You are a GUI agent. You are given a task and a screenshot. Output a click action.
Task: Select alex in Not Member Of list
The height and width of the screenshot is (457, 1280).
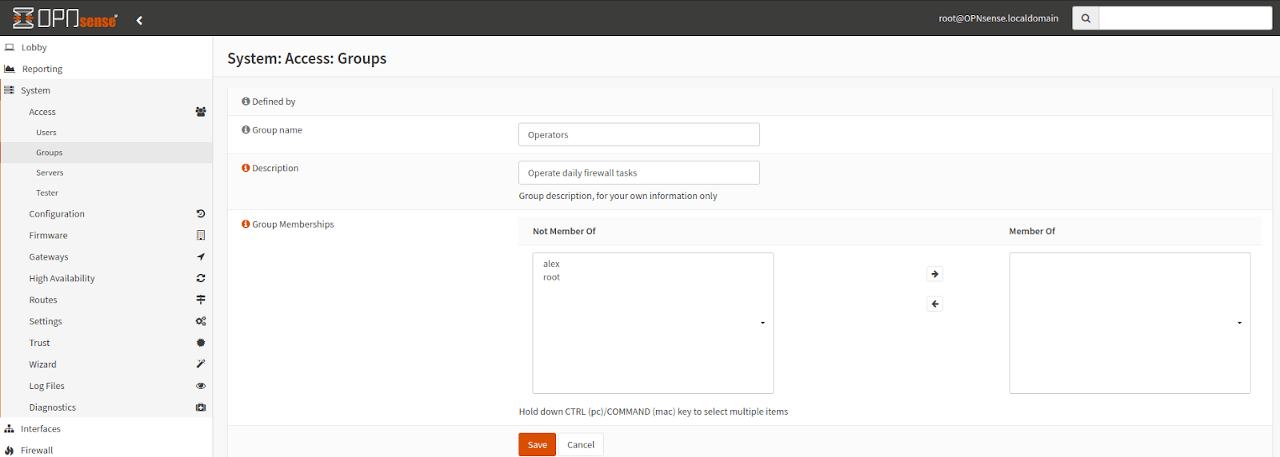tap(552, 264)
